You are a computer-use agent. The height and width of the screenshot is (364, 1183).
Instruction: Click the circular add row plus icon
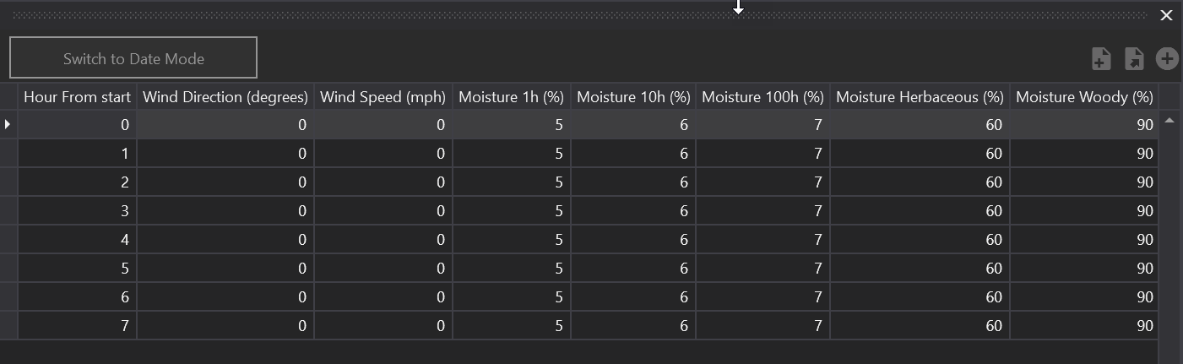click(x=1167, y=59)
